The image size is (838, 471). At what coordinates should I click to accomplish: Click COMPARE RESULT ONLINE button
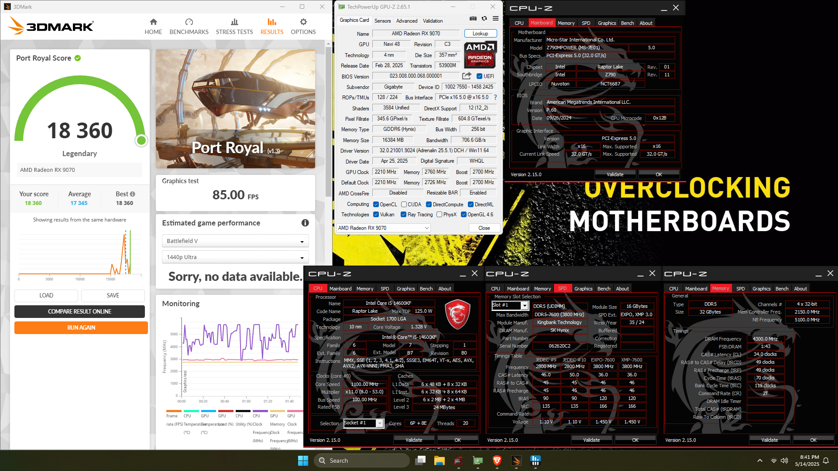(x=79, y=311)
